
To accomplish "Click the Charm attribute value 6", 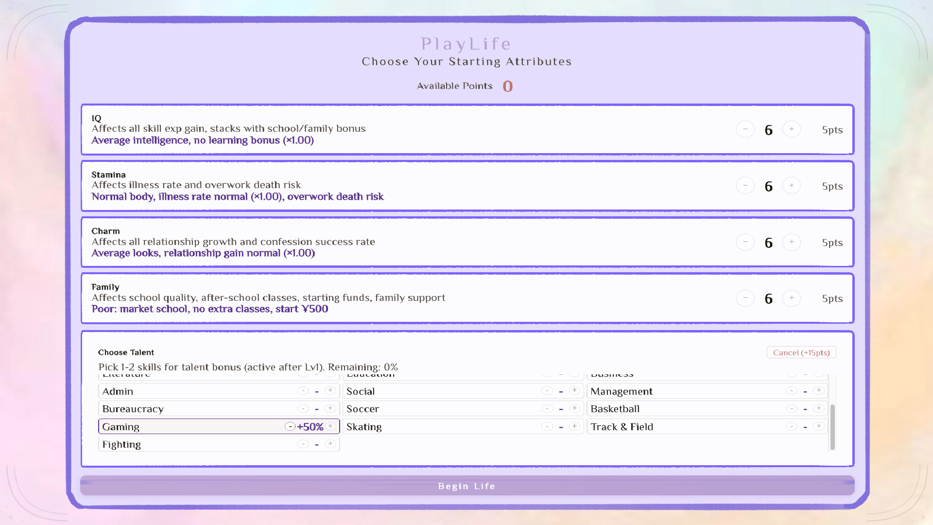I will point(768,243).
